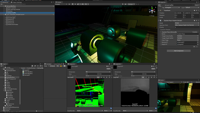The width and height of the screenshot is (200, 113).
Task: Open scene view tools settings icon
Action: coord(123,4)
